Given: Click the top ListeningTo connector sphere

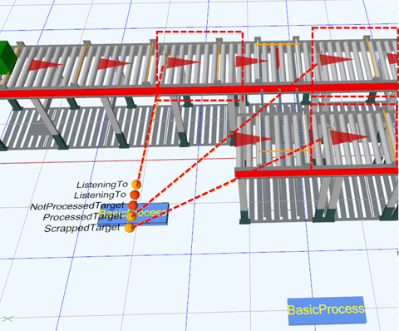Looking at the screenshot, I should [136, 185].
